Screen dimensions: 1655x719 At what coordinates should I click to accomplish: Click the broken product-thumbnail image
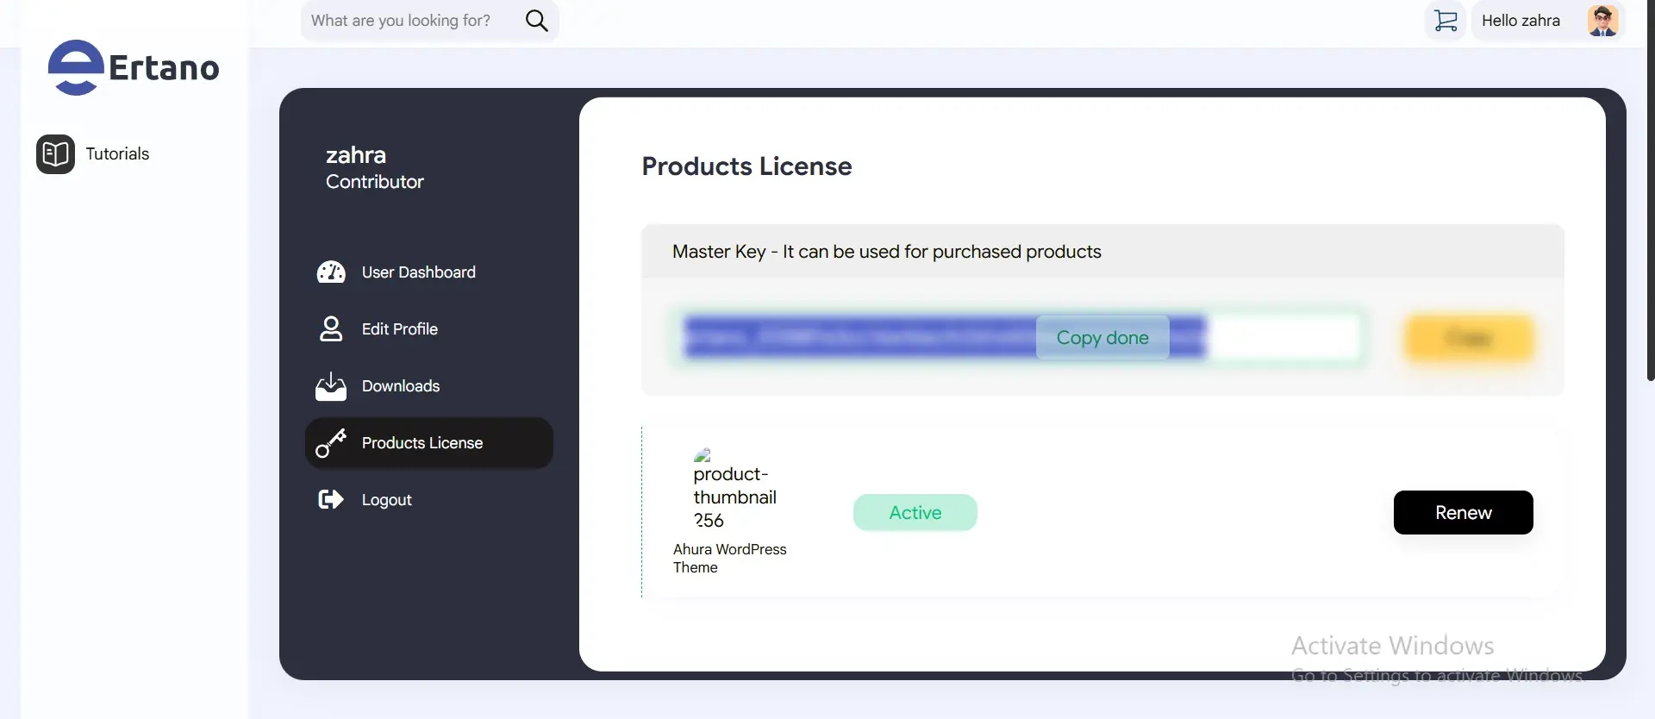[x=734, y=489]
